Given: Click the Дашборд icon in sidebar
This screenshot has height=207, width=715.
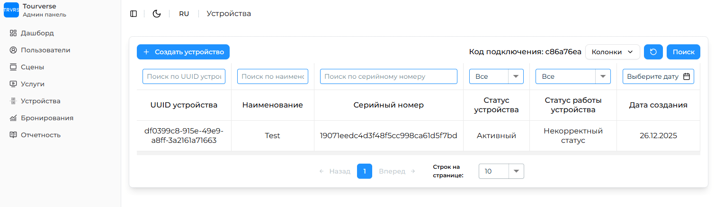Looking at the screenshot, I should pyautogui.click(x=13, y=33).
